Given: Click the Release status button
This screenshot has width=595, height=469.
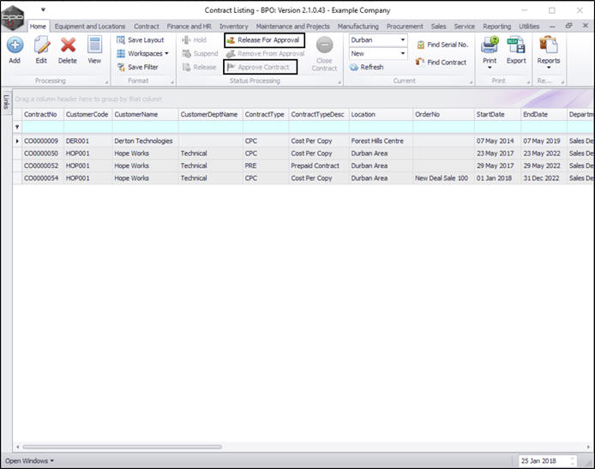Looking at the screenshot, I should click(200, 67).
